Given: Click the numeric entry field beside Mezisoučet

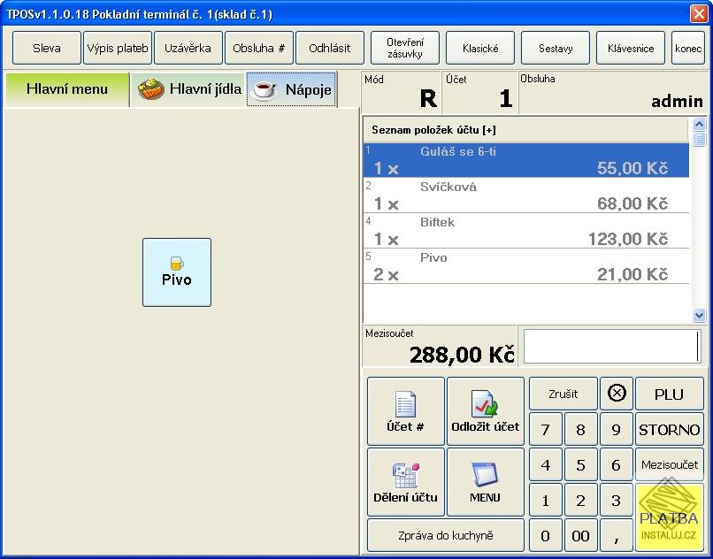Looking at the screenshot, I should (x=612, y=347).
